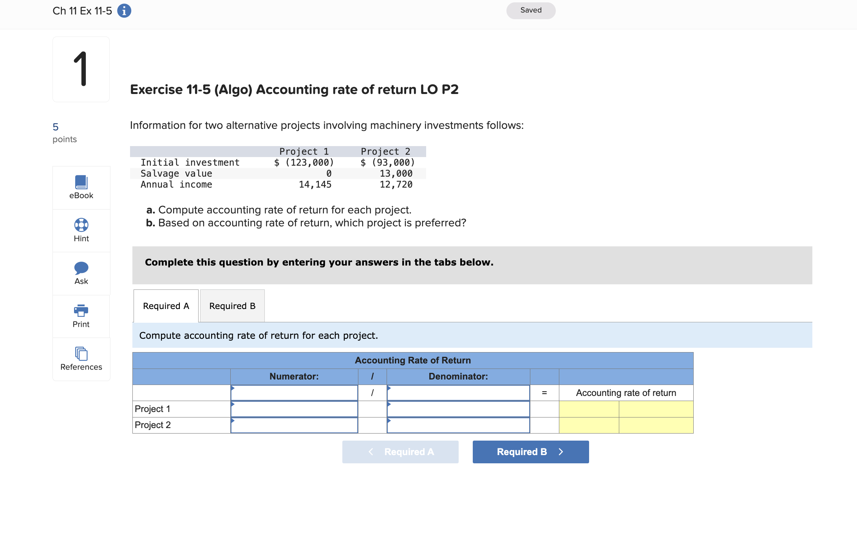Click Project 1 Numerator input field

[294, 408]
